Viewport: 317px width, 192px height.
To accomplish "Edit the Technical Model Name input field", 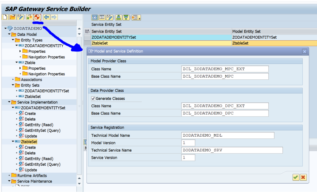I will click(x=227, y=135).
